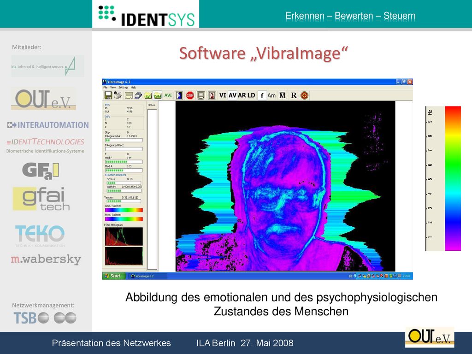This screenshot has height=354, width=472.
Task: Click the taskbar clock showing 21:23
Action: 407,276
